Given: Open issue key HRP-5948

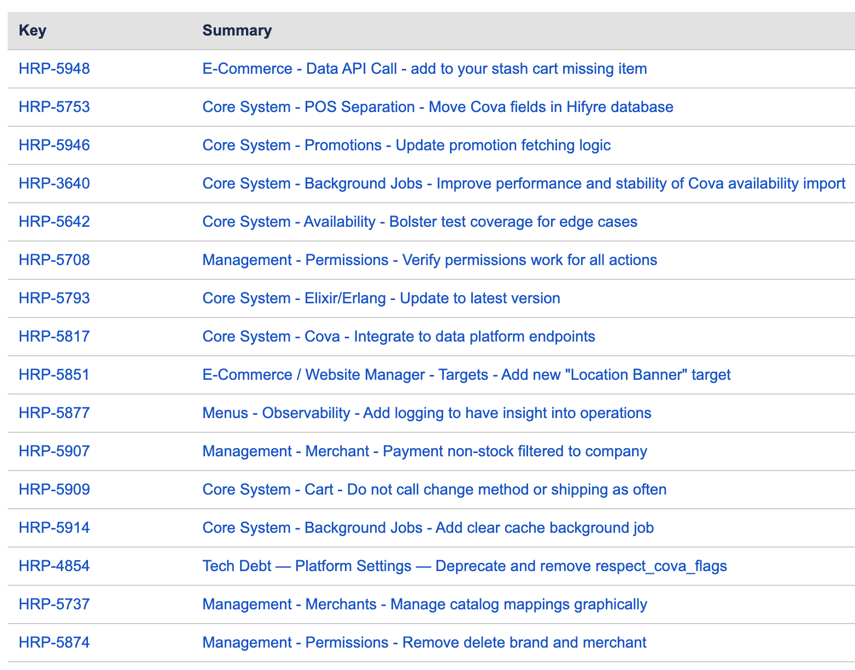Looking at the screenshot, I should [54, 69].
